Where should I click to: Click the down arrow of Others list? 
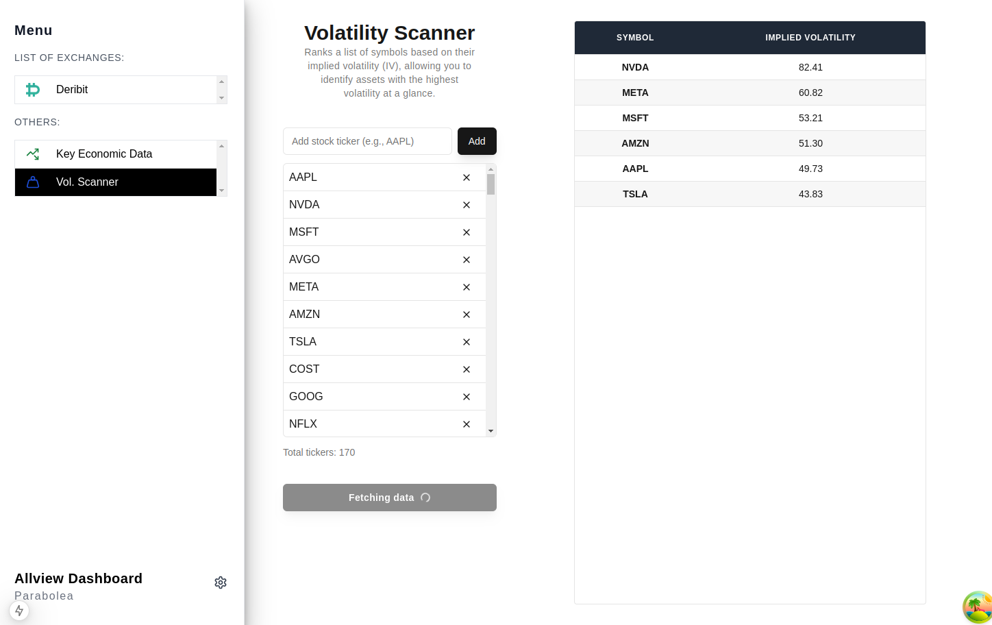click(x=221, y=191)
